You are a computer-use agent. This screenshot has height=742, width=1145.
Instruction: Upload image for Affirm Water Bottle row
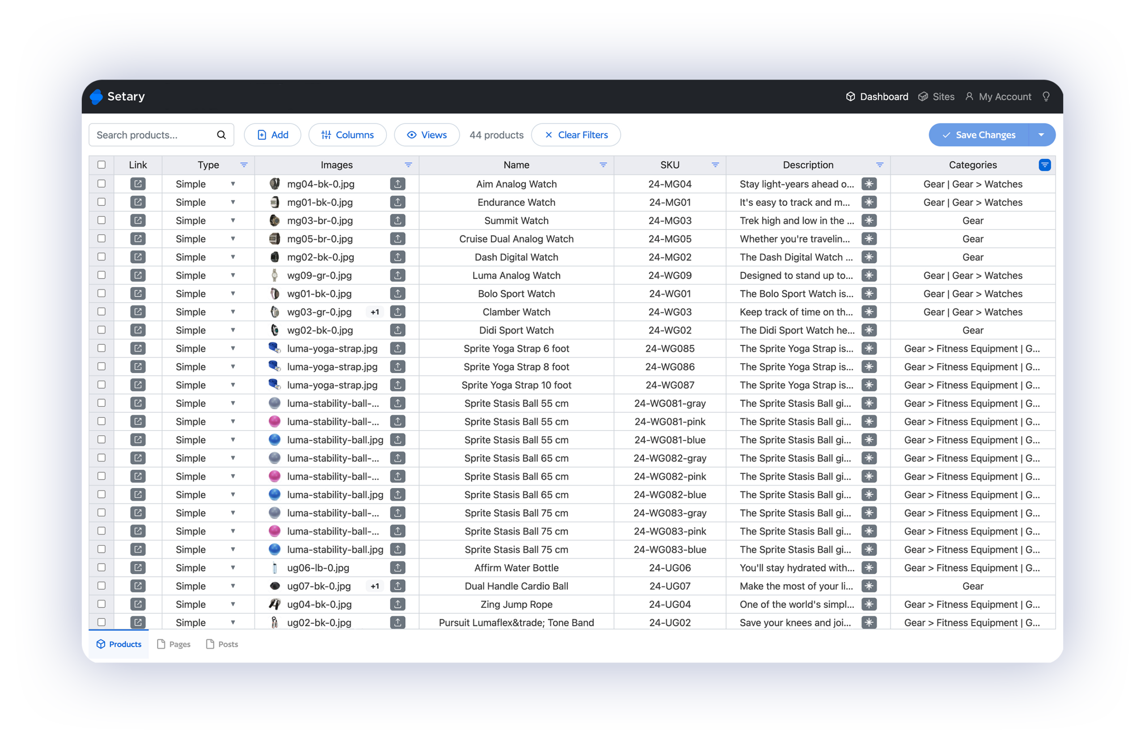point(397,567)
